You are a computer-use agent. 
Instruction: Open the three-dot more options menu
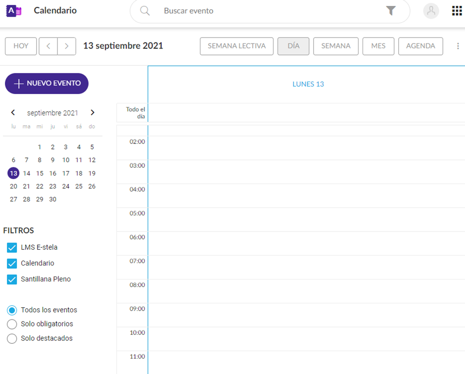point(458,46)
